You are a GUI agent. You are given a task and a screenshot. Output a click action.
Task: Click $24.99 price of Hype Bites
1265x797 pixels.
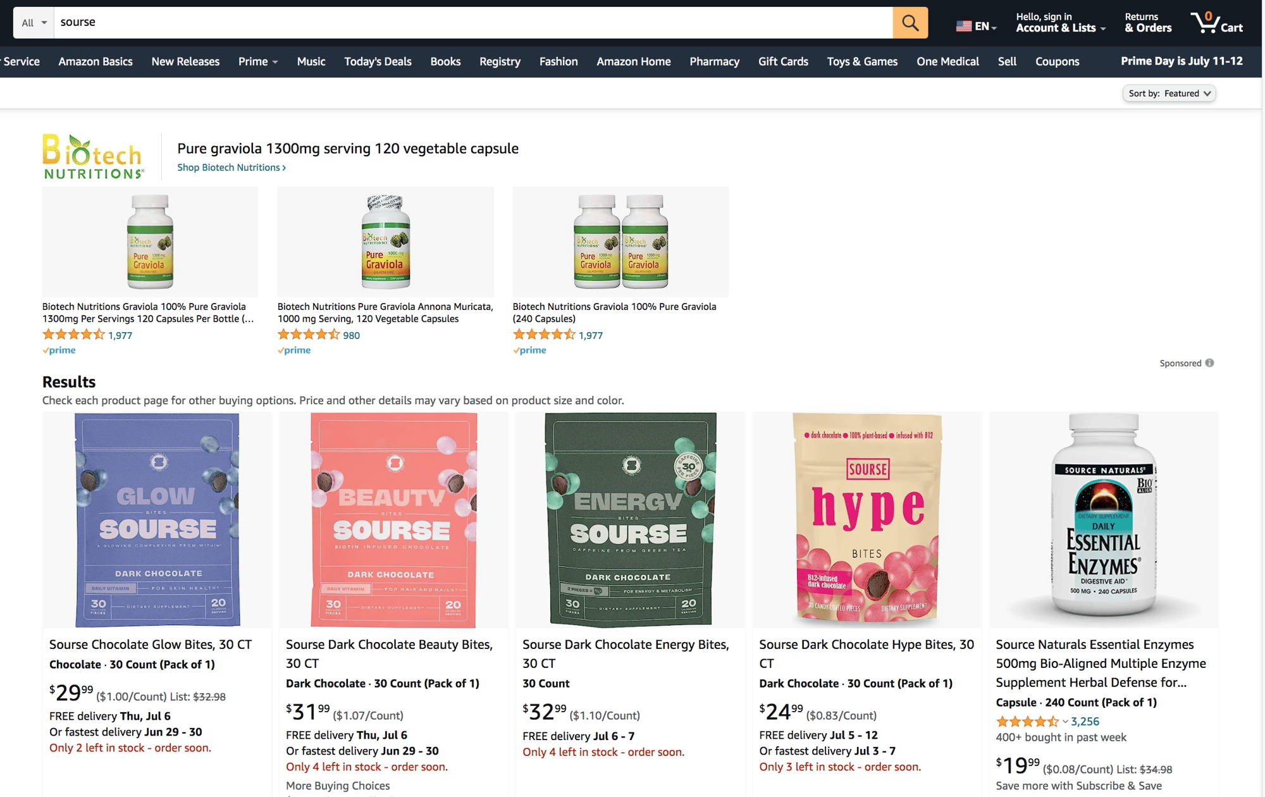click(x=781, y=712)
